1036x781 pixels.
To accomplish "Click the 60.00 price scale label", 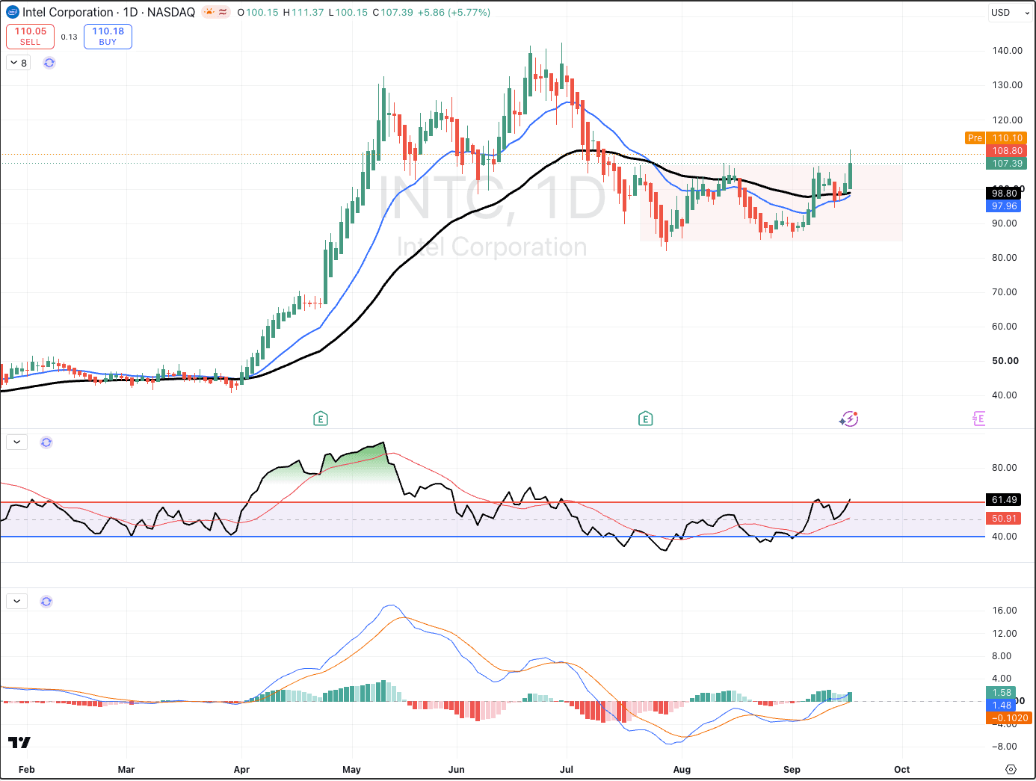I will (1005, 327).
